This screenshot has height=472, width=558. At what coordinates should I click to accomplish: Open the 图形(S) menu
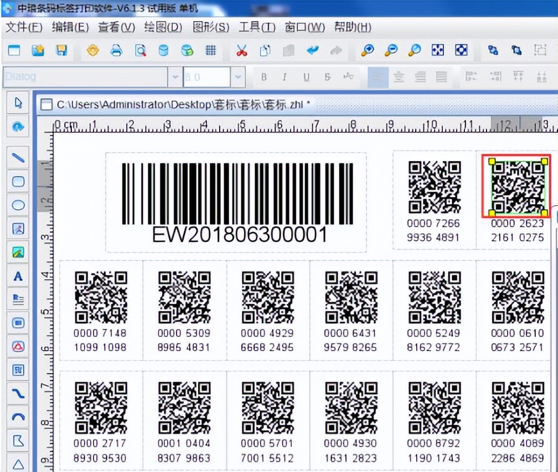(x=211, y=27)
